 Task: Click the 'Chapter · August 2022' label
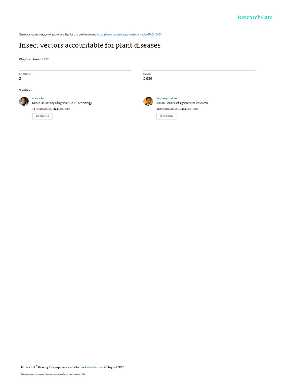34,59
